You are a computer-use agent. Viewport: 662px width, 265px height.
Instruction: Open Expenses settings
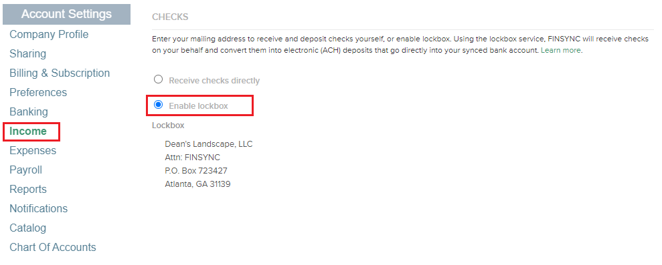pos(33,150)
